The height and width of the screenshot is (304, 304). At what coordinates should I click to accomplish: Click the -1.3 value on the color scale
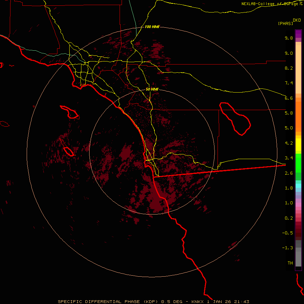click(287, 248)
